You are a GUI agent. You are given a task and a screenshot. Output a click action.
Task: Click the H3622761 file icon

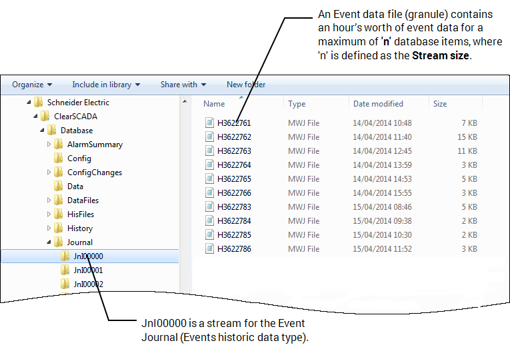coord(210,123)
